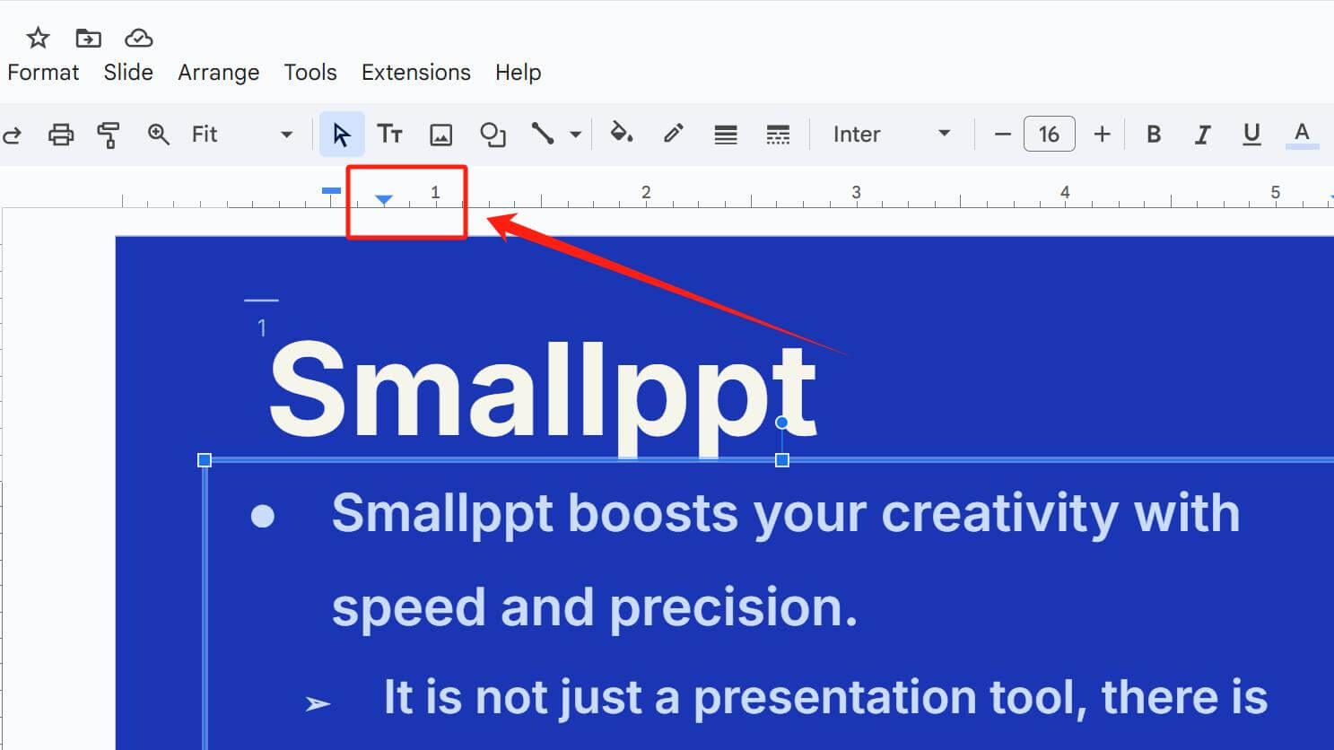Open the Slide menu
This screenshot has height=750, width=1334.
pos(128,73)
